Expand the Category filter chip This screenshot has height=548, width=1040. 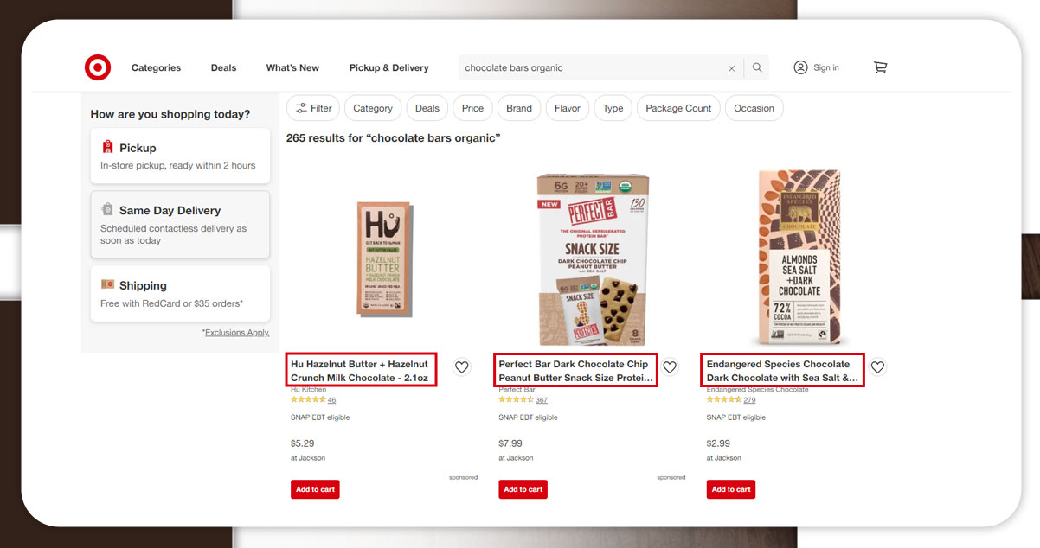(373, 108)
